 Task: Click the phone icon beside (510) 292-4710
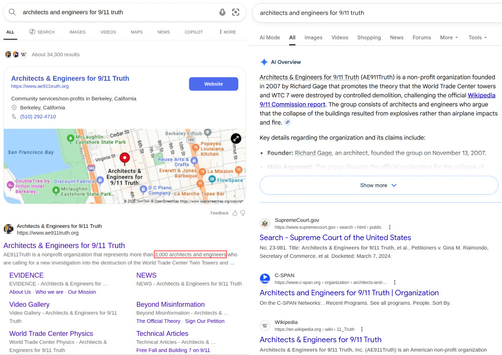14,117
